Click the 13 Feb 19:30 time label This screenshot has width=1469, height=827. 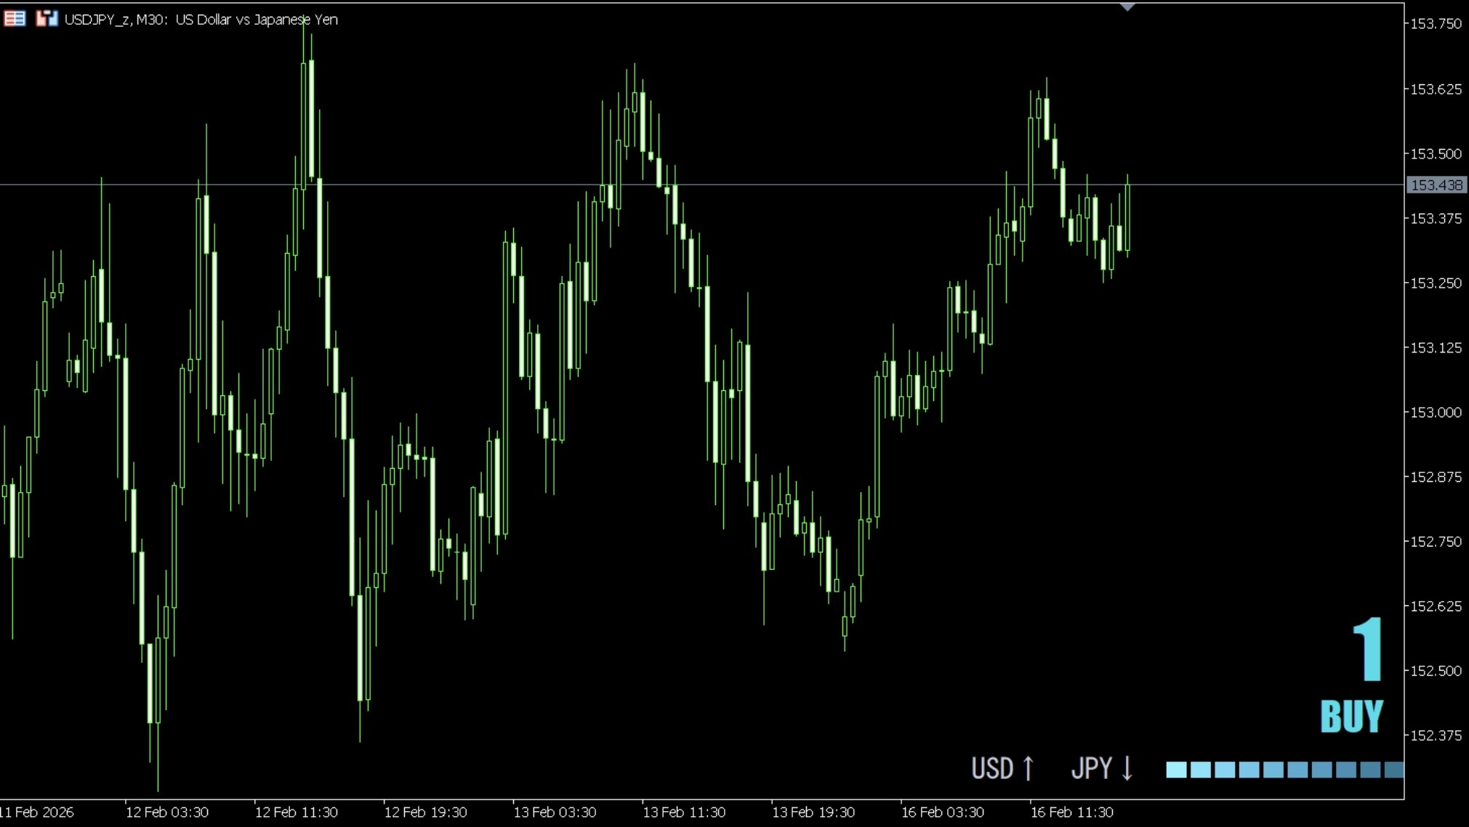click(x=813, y=812)
